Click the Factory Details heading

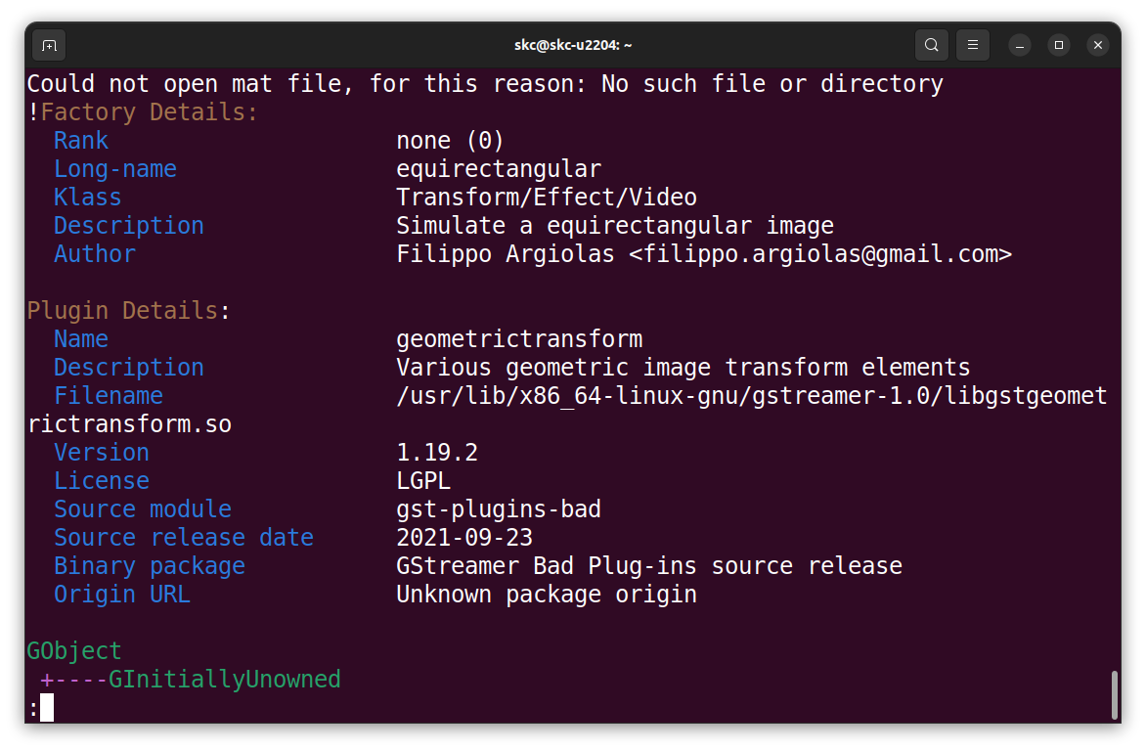149,112
